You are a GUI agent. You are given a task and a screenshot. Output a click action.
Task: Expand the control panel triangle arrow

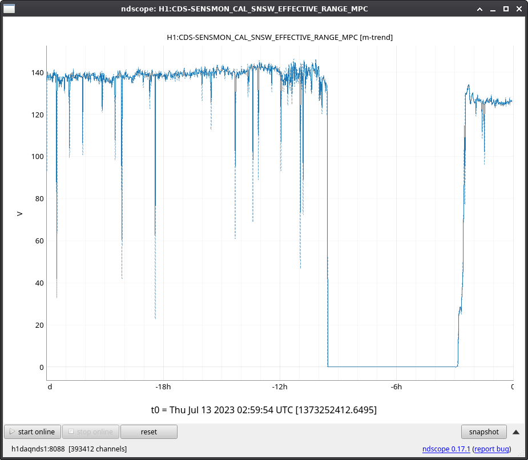point(516,431)
